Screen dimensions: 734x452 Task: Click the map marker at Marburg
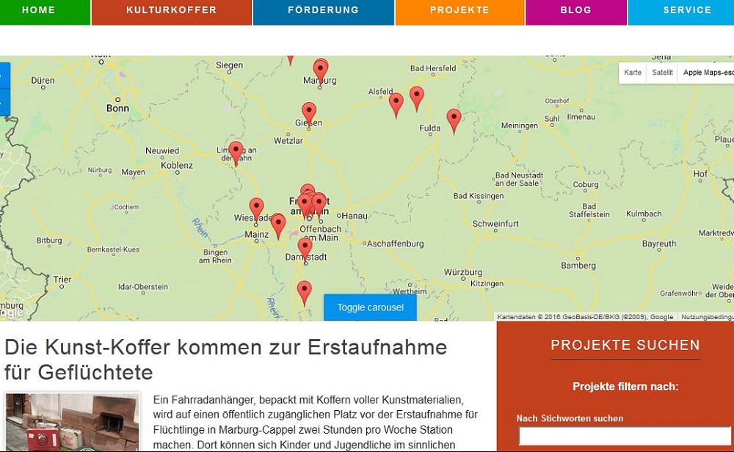(x=321, y=70)
